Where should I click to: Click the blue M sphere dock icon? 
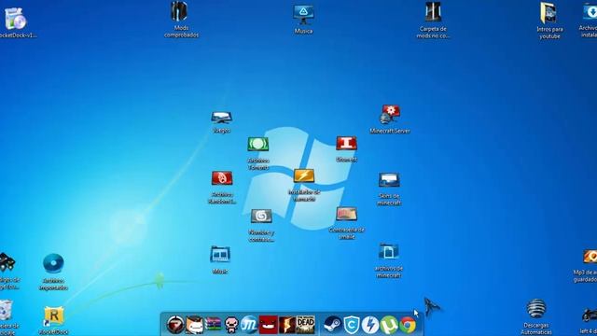pos(249,325)
